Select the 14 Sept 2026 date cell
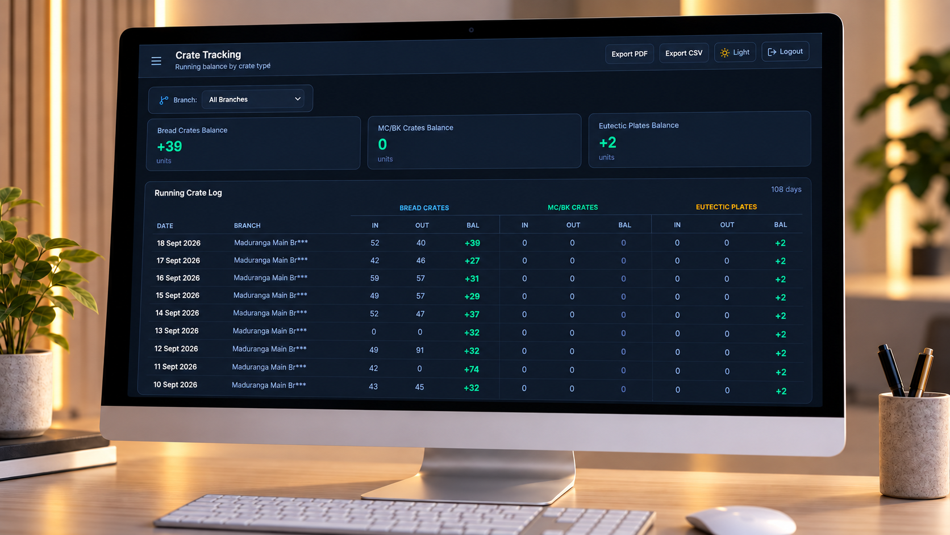Image resolution: width=950 pixels, height=535 pixels. point(177,313)
